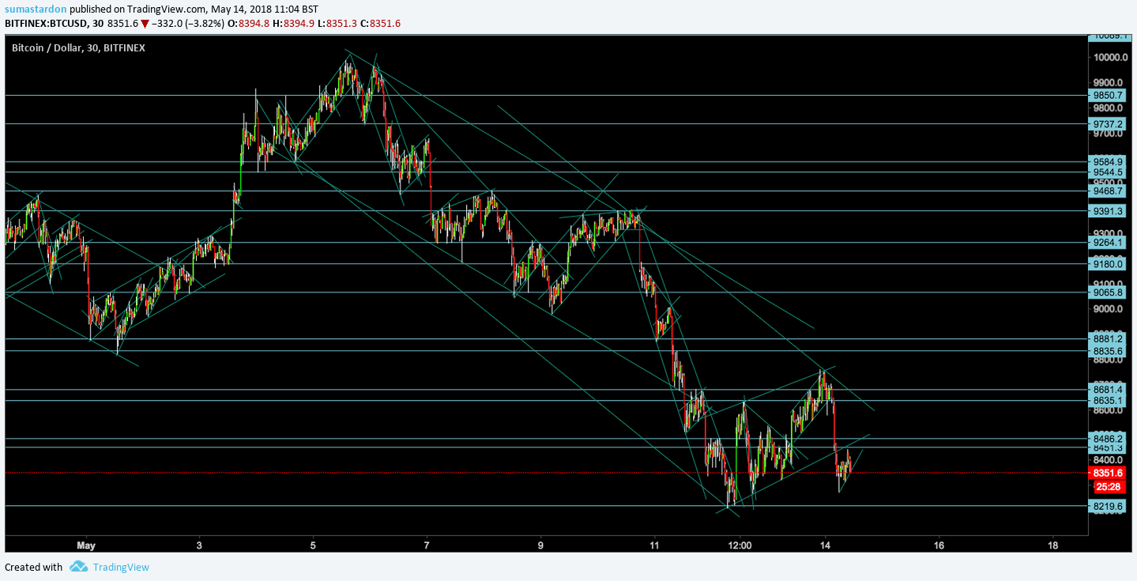1137x581 pixels.
Task: Select the 9584.9 price level label
Action: (1108, 161)
